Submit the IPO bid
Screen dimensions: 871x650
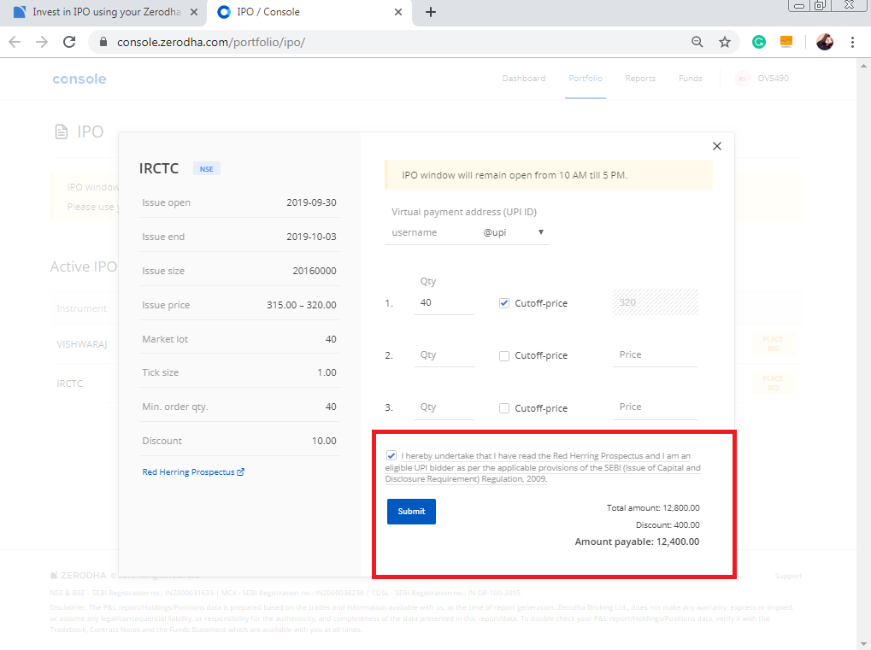point(411,512)
